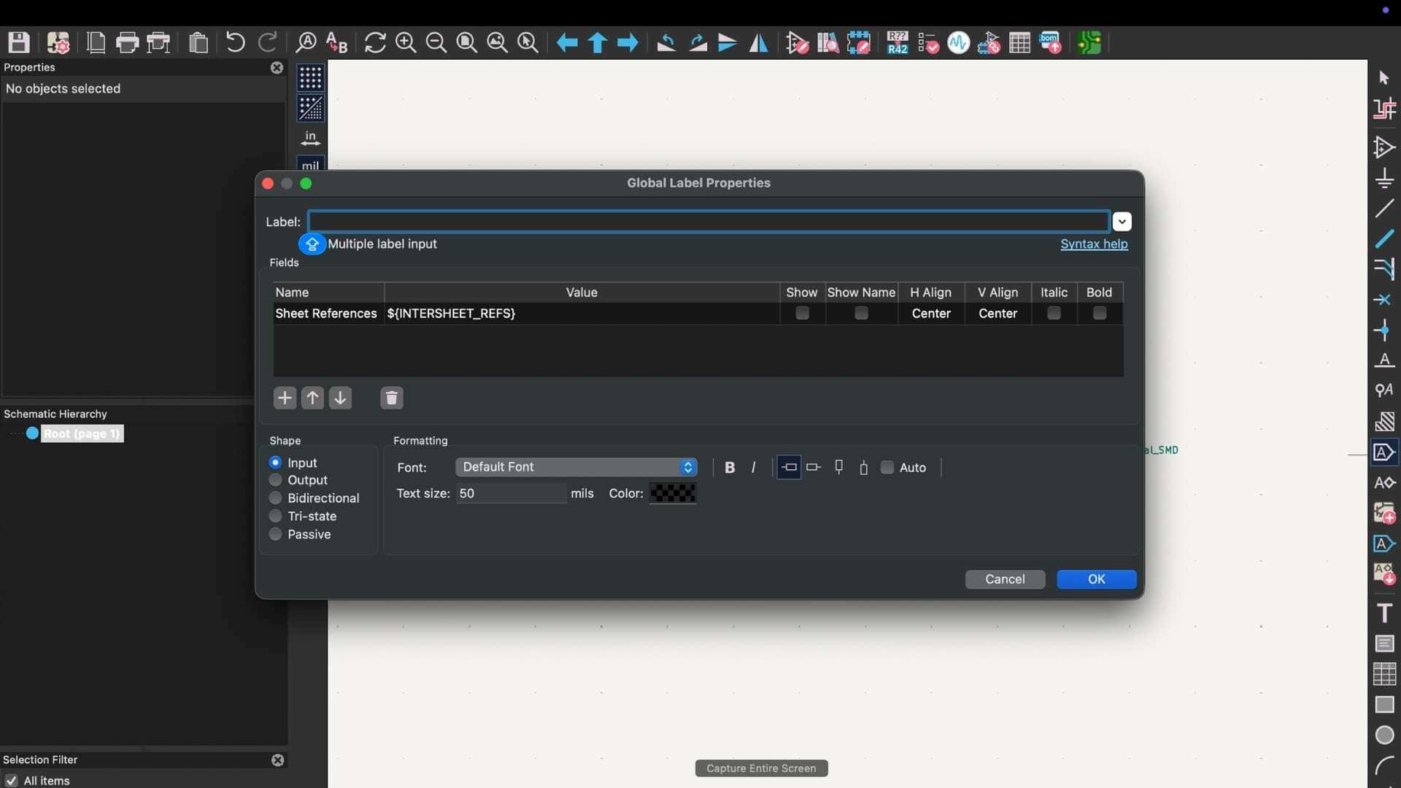Viewport: 1401px width, 788px height.
Task: Open the Default Font dropdown
Action: tap(576, 467)
